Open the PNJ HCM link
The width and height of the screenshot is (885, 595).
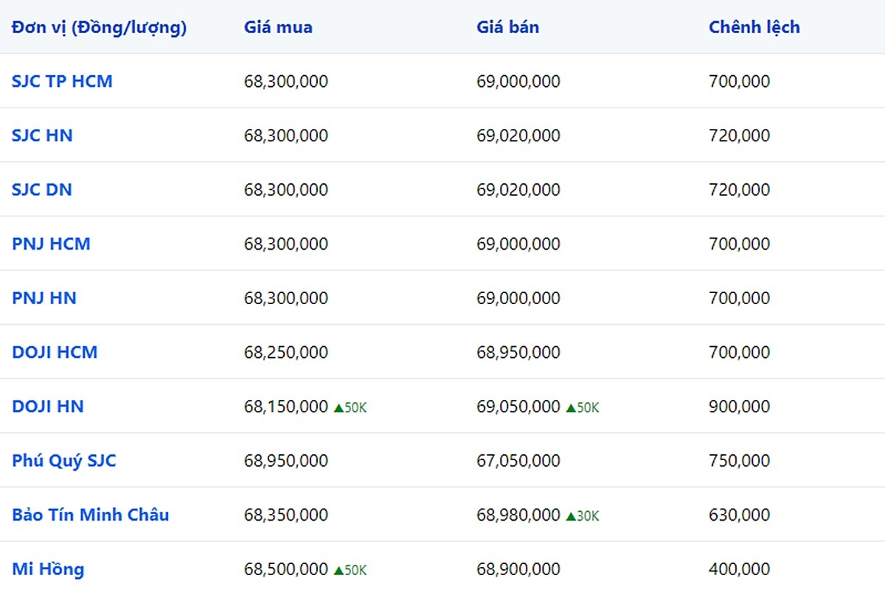click(x=51, y=244)
